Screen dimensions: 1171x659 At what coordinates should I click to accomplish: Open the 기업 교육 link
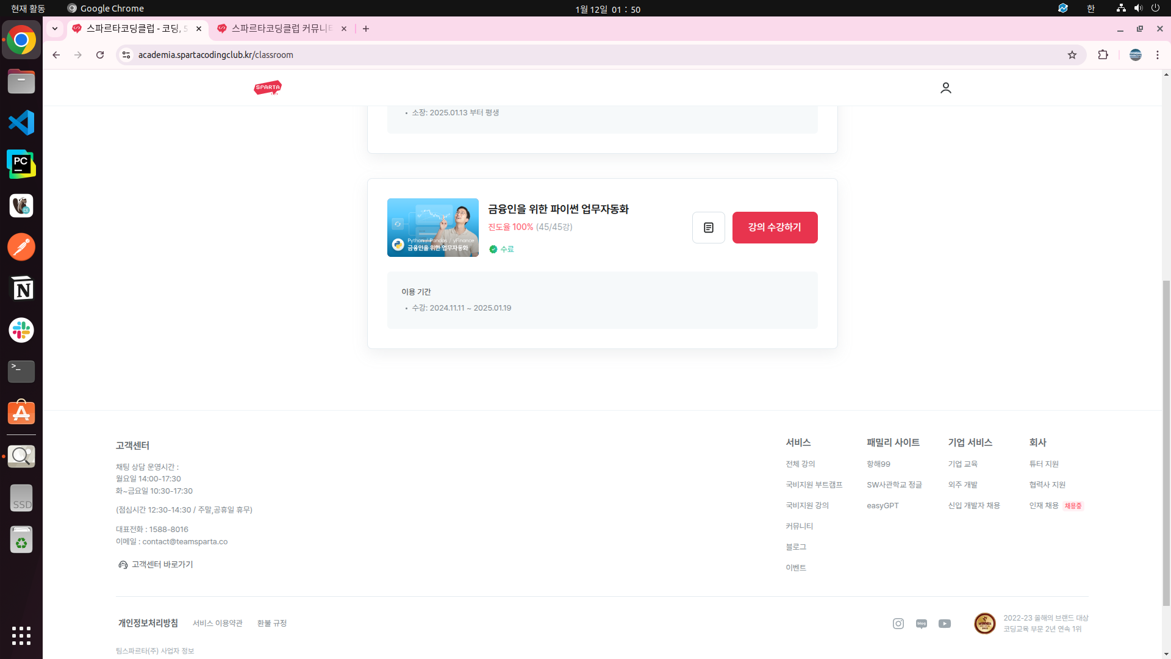pyautogui.click(x=962, y=464)
